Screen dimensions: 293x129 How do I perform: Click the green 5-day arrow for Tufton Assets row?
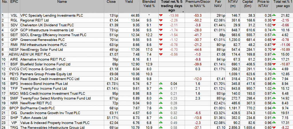coord(161,118)
